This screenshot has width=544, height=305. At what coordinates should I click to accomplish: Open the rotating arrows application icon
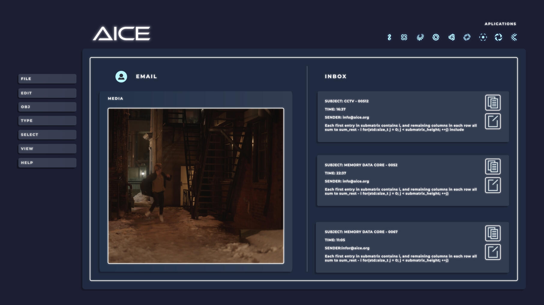pyautogui.click(x=499, y=37)
